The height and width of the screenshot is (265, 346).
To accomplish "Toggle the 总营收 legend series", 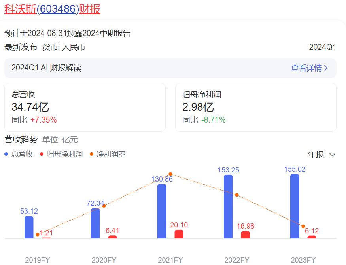I will click(19, 154).
